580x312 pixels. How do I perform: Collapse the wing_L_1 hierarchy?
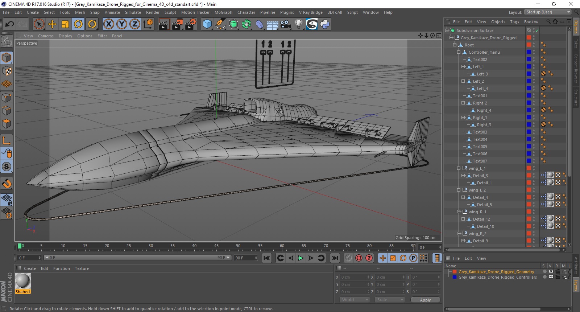click(459, 168)
